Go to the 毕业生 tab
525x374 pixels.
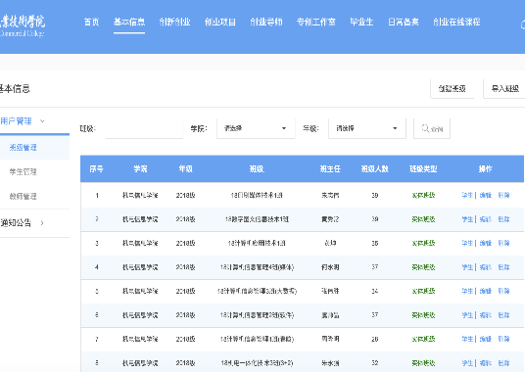pyautogui.click(x=361, y=23)
